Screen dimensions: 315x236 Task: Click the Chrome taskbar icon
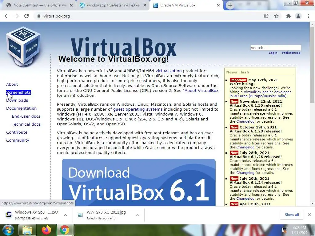64,230
